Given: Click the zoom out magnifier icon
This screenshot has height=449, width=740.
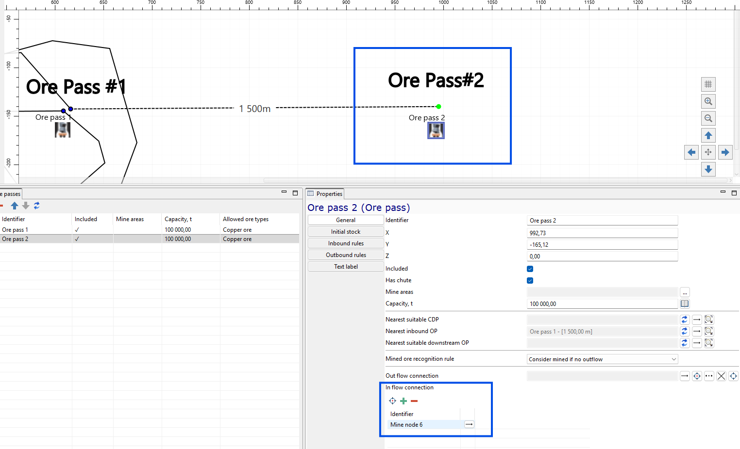Looking at the screenshot, I should (708, 118).
